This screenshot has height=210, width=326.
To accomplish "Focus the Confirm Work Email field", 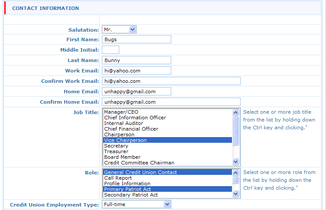I will (x=171, y=81).
